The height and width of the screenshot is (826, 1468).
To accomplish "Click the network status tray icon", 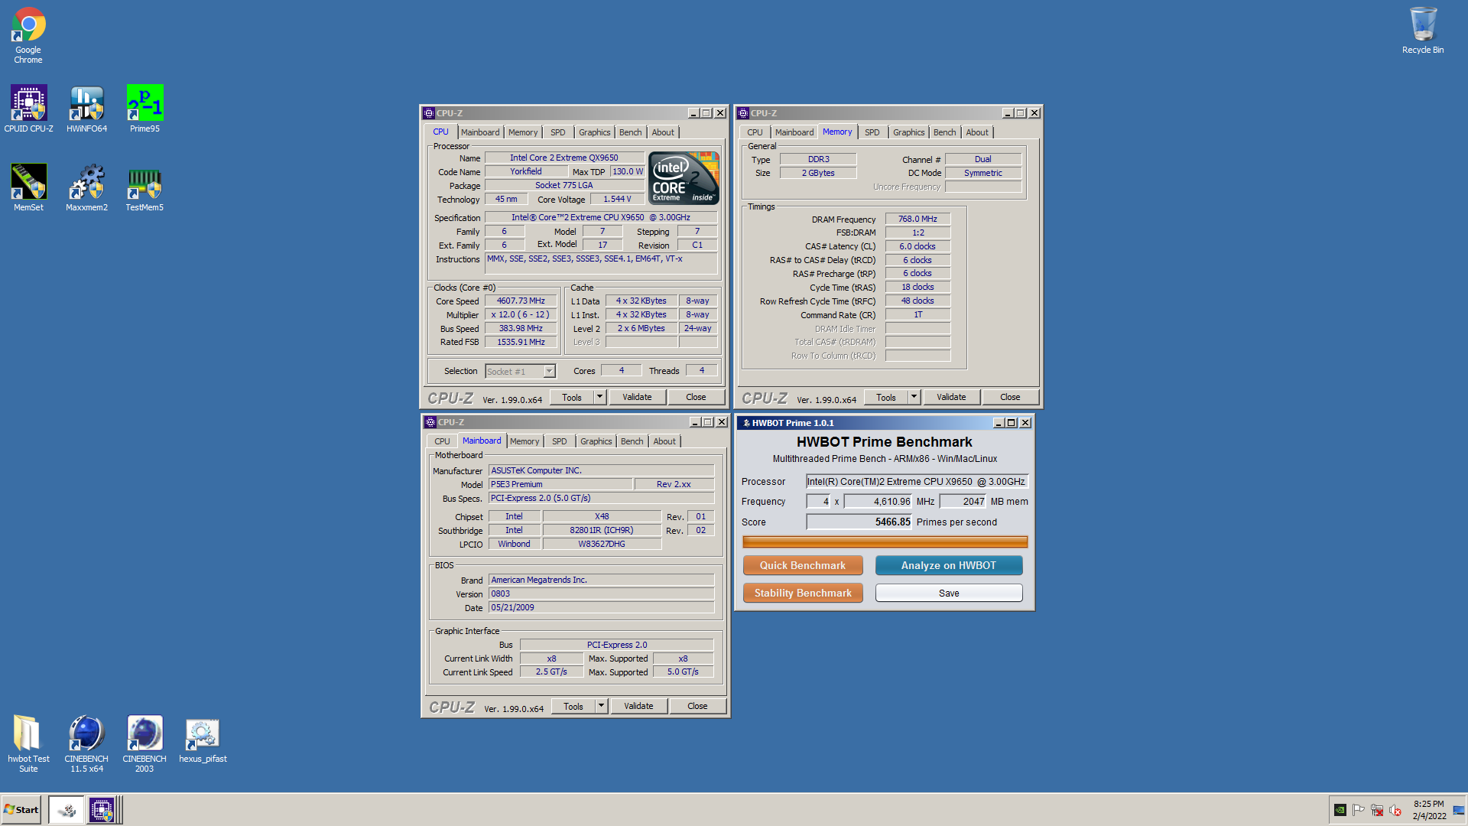I will 1377,810.
